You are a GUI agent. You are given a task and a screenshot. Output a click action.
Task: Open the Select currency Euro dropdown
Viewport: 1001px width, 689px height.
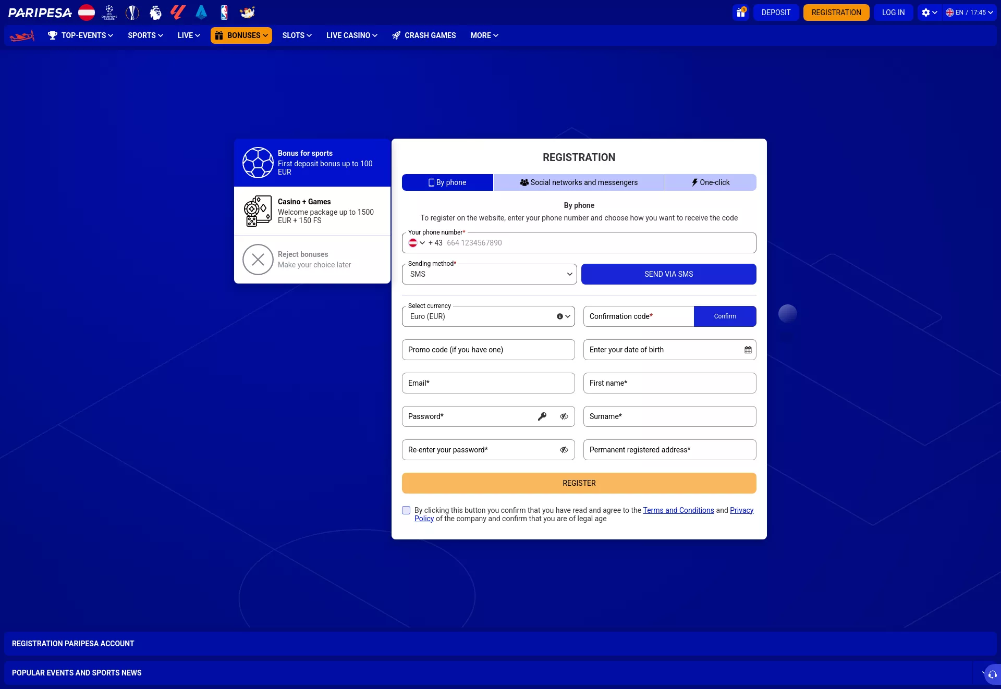[x=489, y=316]
